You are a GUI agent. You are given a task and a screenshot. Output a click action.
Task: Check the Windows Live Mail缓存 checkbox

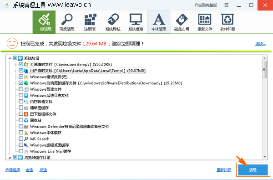tap(21, 151)
